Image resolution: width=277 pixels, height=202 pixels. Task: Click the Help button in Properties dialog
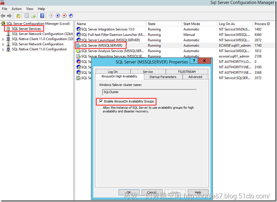pos(198,193)
